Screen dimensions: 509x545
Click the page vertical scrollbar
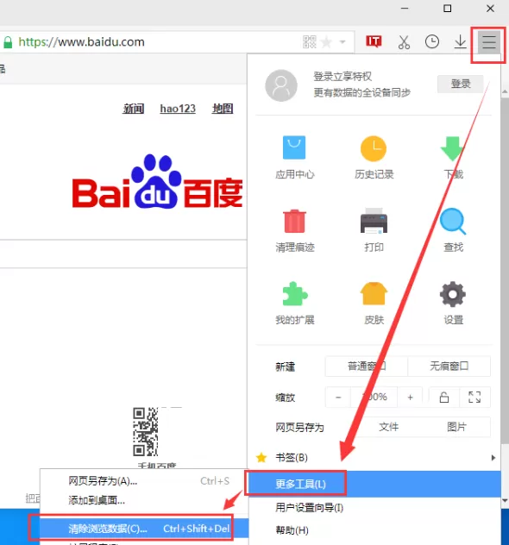tap(505, 271)
